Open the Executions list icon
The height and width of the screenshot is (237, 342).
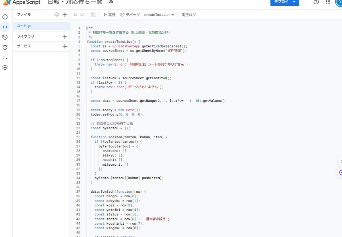click(x=5, y=57)
